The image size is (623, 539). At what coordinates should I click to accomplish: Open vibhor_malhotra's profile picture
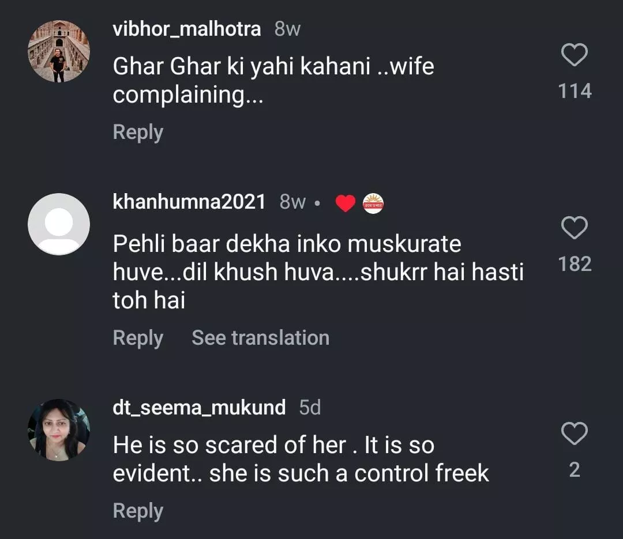[59, 52]
